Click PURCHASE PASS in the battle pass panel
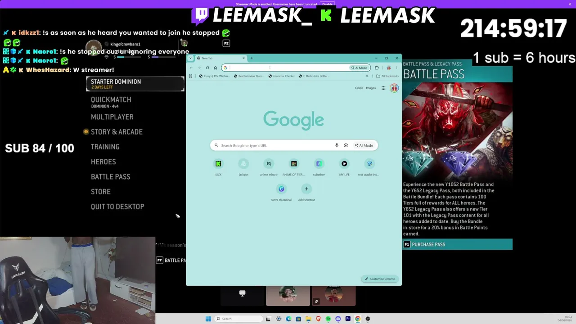576x324 pixels. pos(457,244)
